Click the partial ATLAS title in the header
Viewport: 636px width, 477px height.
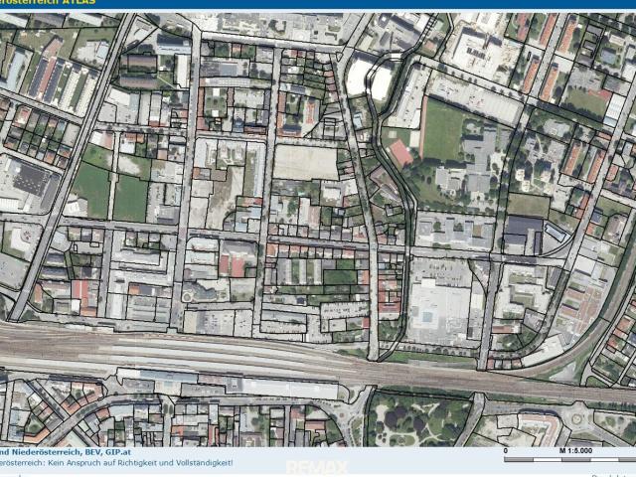click(x=48, y=2)
